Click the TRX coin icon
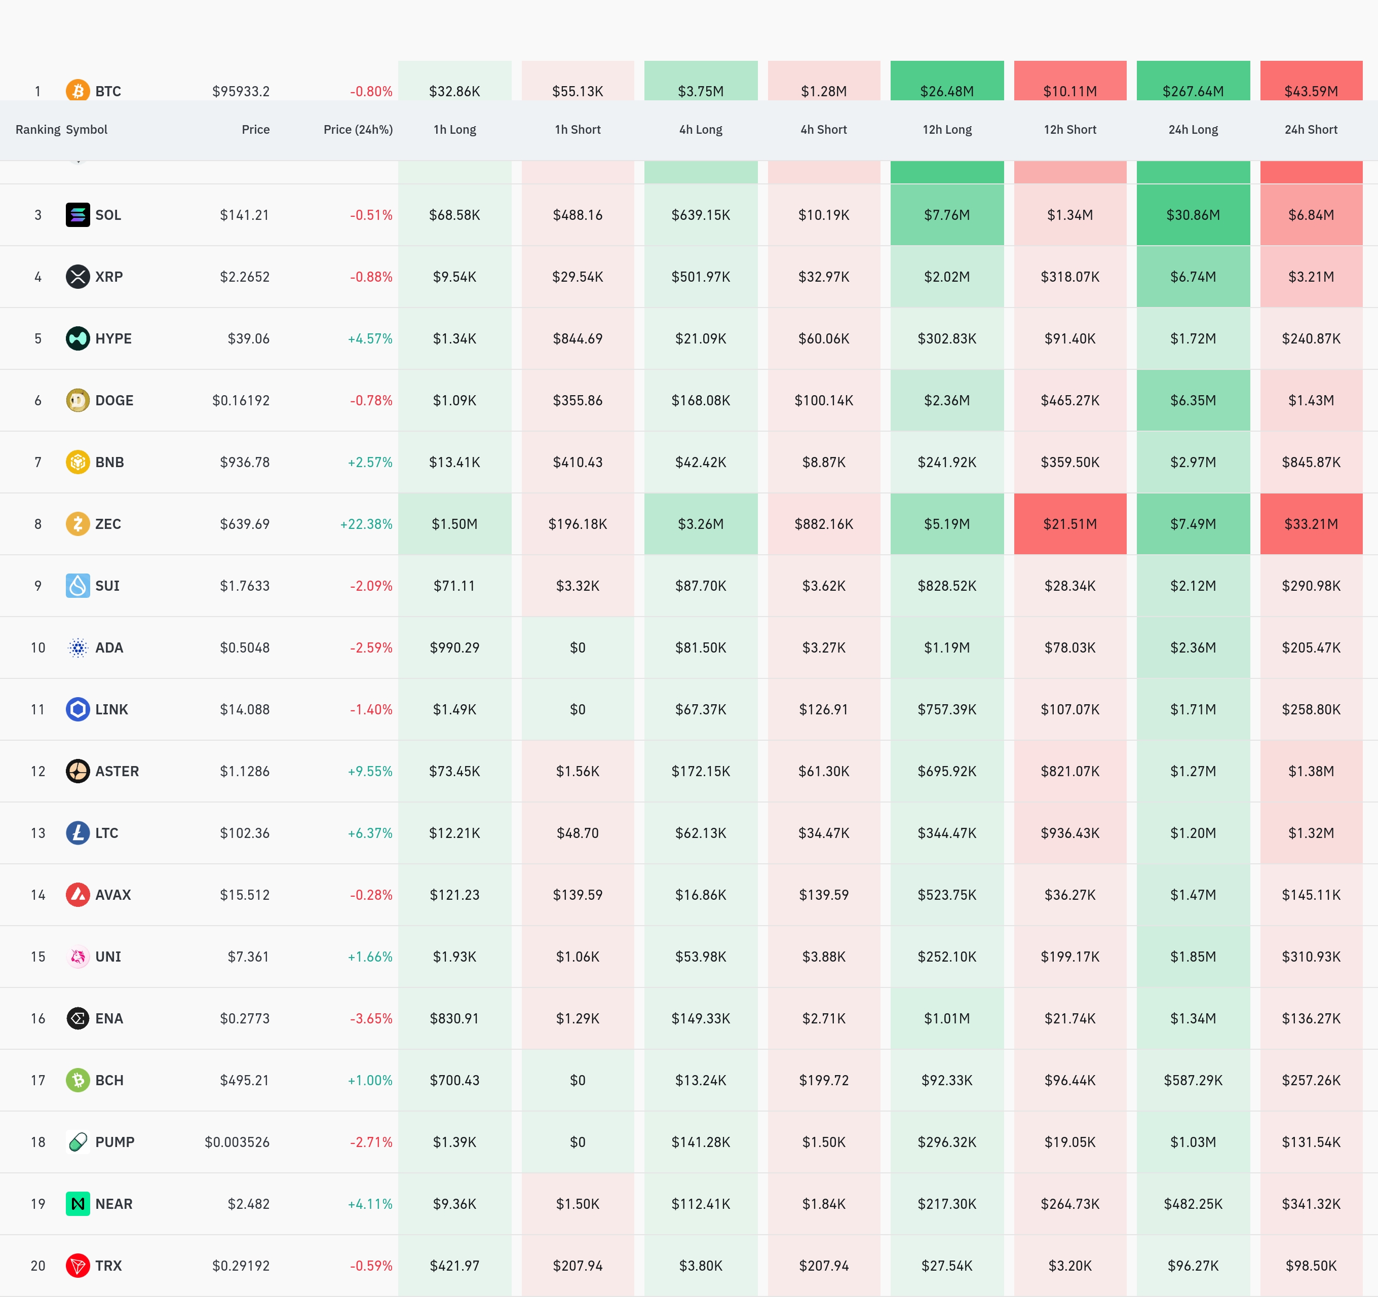This screenshot has width=1378, height=1297. (78, 1266)
